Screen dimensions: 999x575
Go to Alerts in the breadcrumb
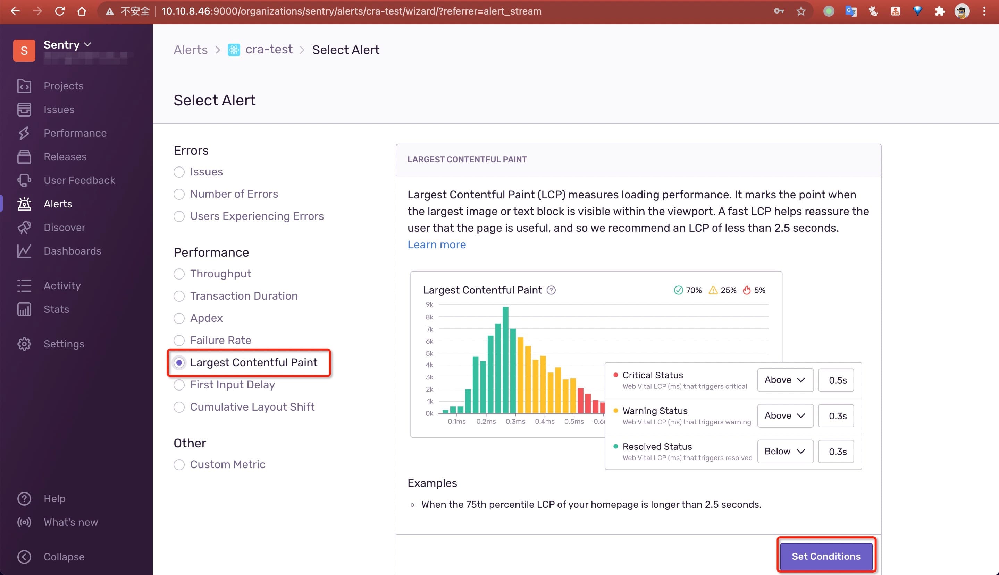(x=191, y=50)
